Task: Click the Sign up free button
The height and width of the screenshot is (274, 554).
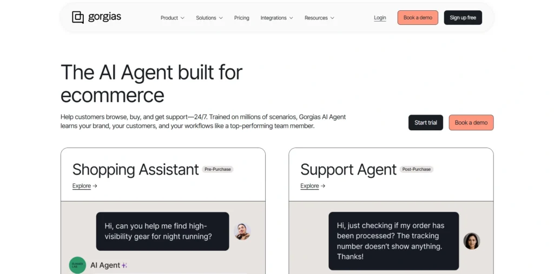Action: pos(463,18)
